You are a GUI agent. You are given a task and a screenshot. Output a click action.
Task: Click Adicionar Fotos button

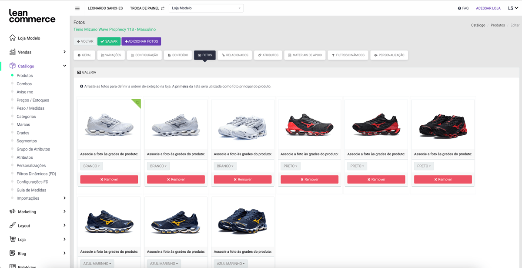(x=141, y=41)
